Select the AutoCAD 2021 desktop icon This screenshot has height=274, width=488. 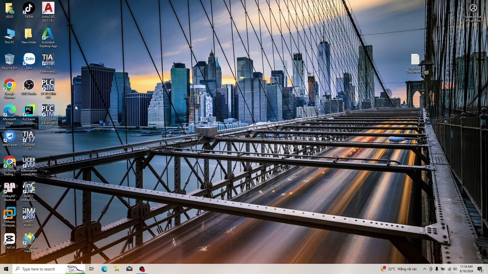(48, 12)
